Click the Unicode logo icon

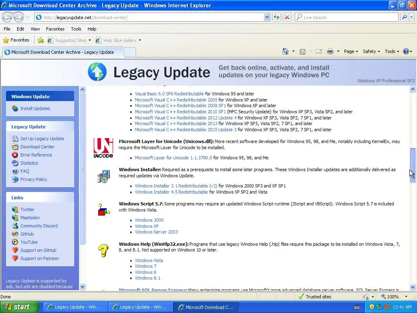pos(103,148)
